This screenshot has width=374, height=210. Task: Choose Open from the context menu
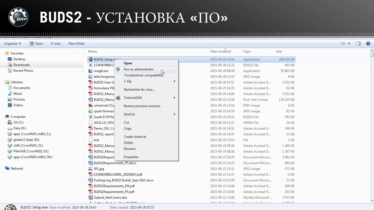pos(146,63)
